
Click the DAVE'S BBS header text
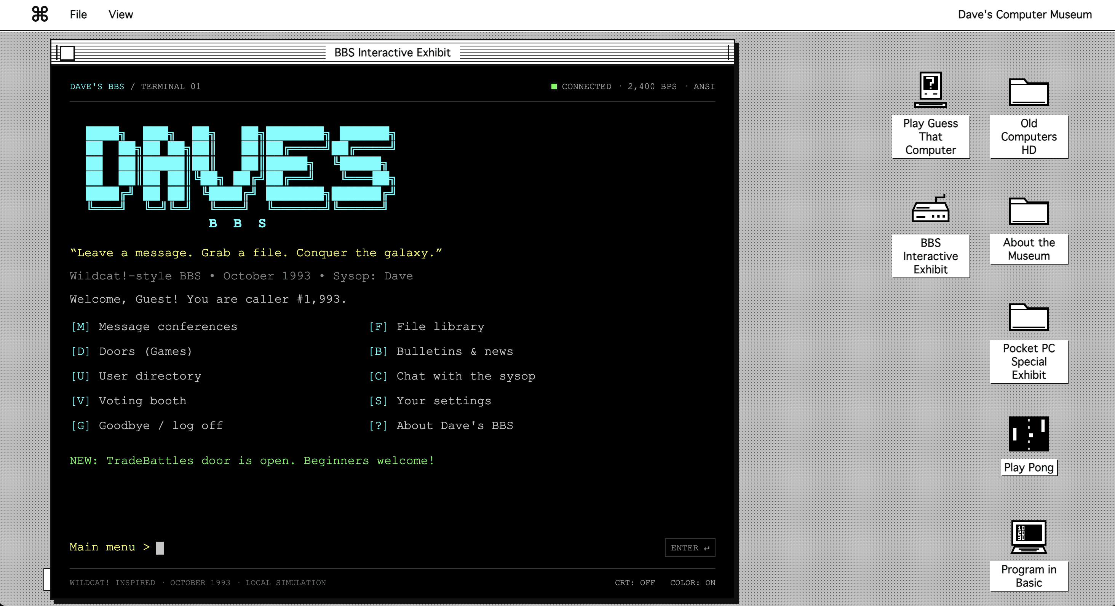(x=97, y=86)
